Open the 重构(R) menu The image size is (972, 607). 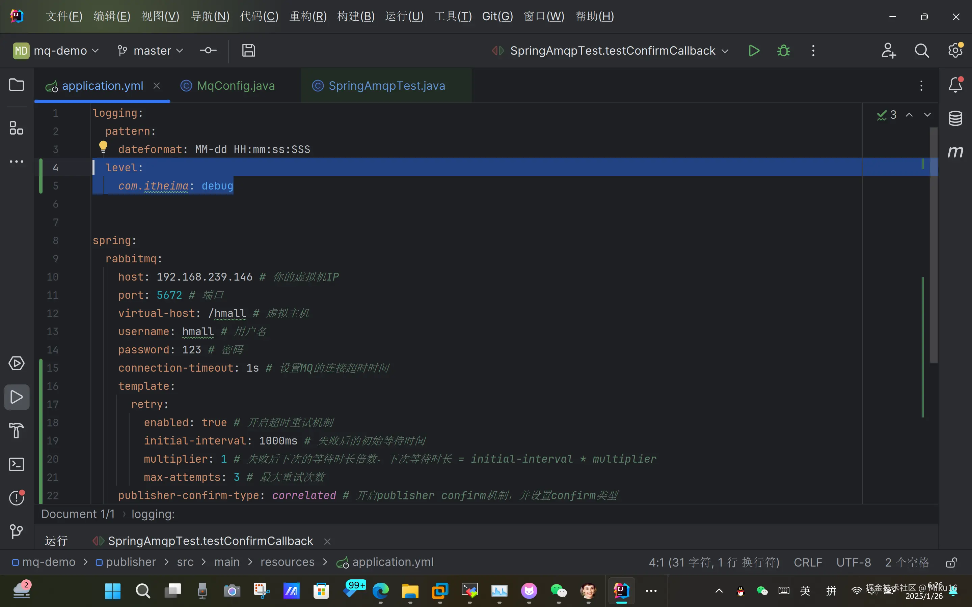tap(308, 16)
